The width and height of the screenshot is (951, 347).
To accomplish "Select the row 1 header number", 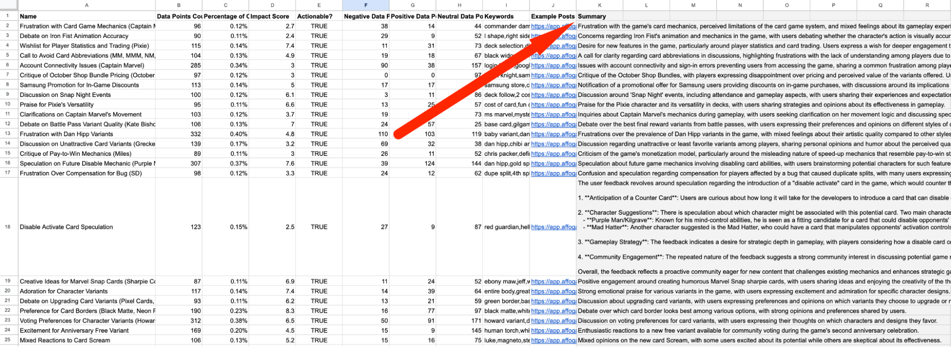I will point(8,16).
